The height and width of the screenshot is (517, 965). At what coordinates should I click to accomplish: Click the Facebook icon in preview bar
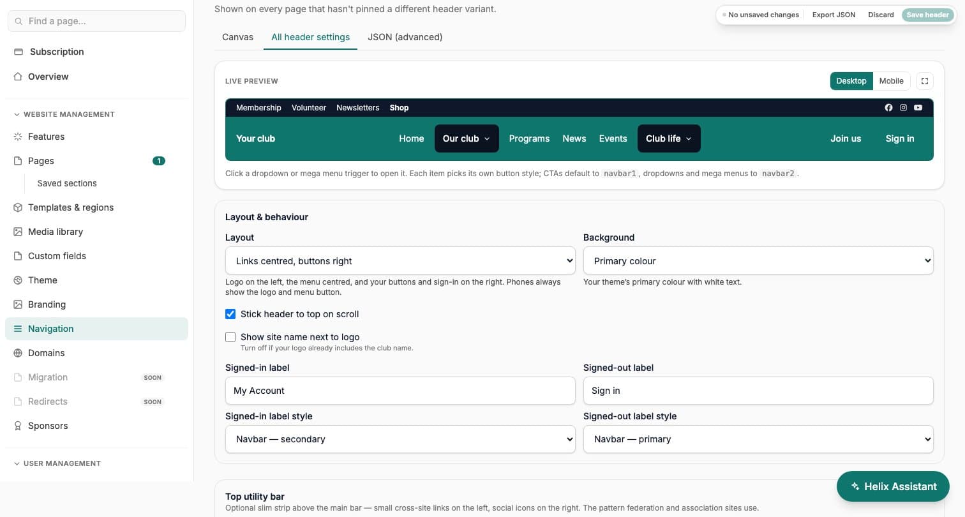(x=888, y=108)
